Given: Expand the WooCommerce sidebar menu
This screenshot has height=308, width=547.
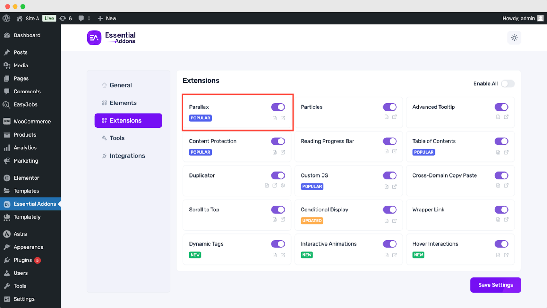Looking at the screenshot, I should click(x=32, y=122).
